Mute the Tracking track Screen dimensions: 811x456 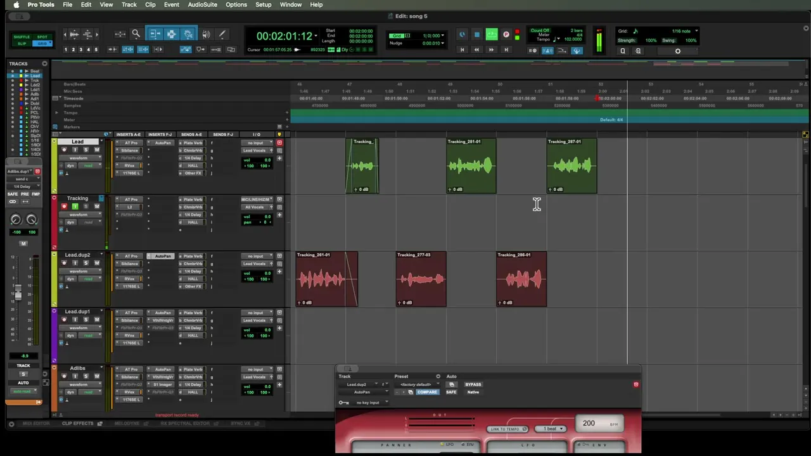[x=97, y=206]
